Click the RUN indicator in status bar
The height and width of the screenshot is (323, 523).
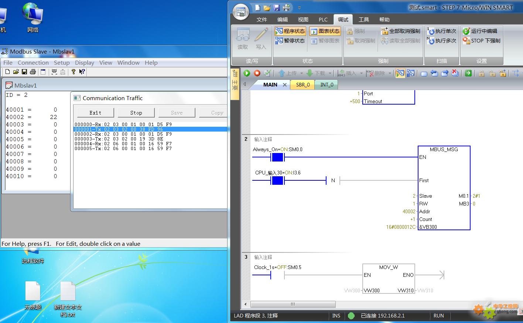[439, 316]
